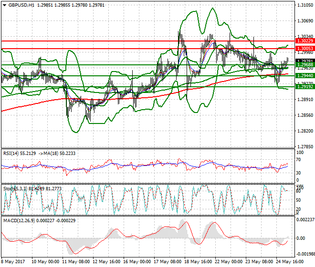The height and width of the screenshot is (267, 315).
Task: Click the 24 May 16:00 time label
Action: coord(290,262)
